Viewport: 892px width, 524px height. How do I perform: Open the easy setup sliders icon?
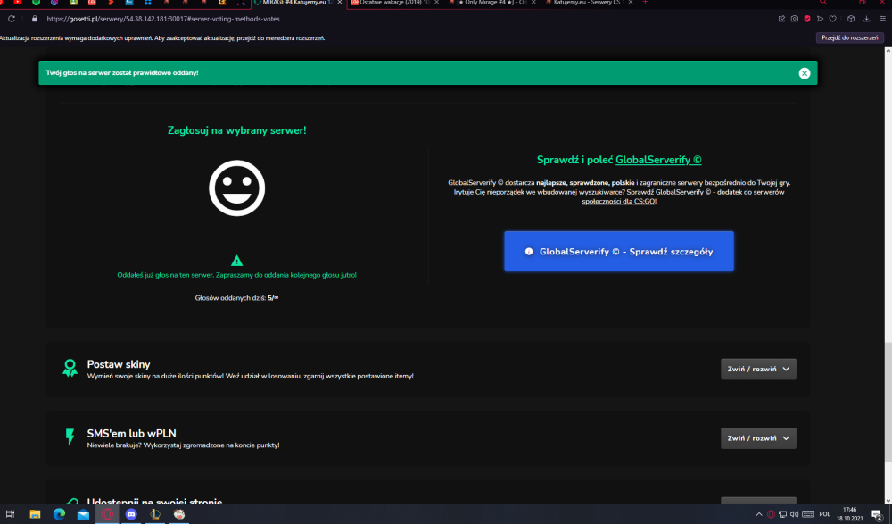pos(882,19)
